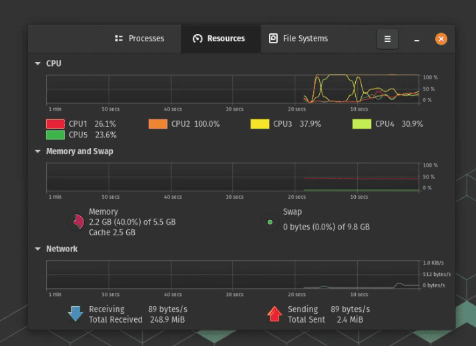Click the Memory and Swap heading label
This screenshot has height=346, width=476.
[x=79, y=151]
